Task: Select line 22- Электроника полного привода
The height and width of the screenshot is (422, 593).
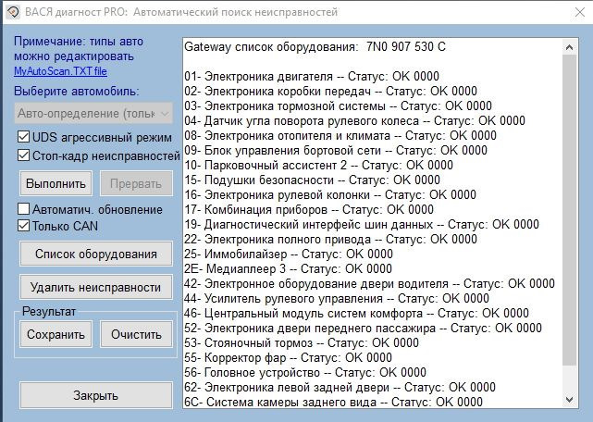Action: point(330,239)
